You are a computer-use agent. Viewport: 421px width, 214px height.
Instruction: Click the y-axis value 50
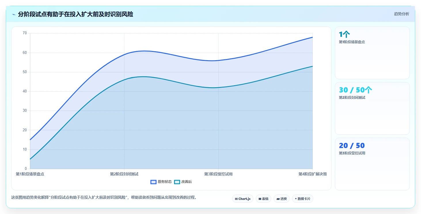24,72
